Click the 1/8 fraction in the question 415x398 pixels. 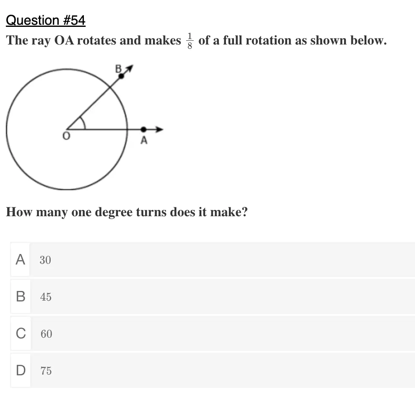point(189,41)
